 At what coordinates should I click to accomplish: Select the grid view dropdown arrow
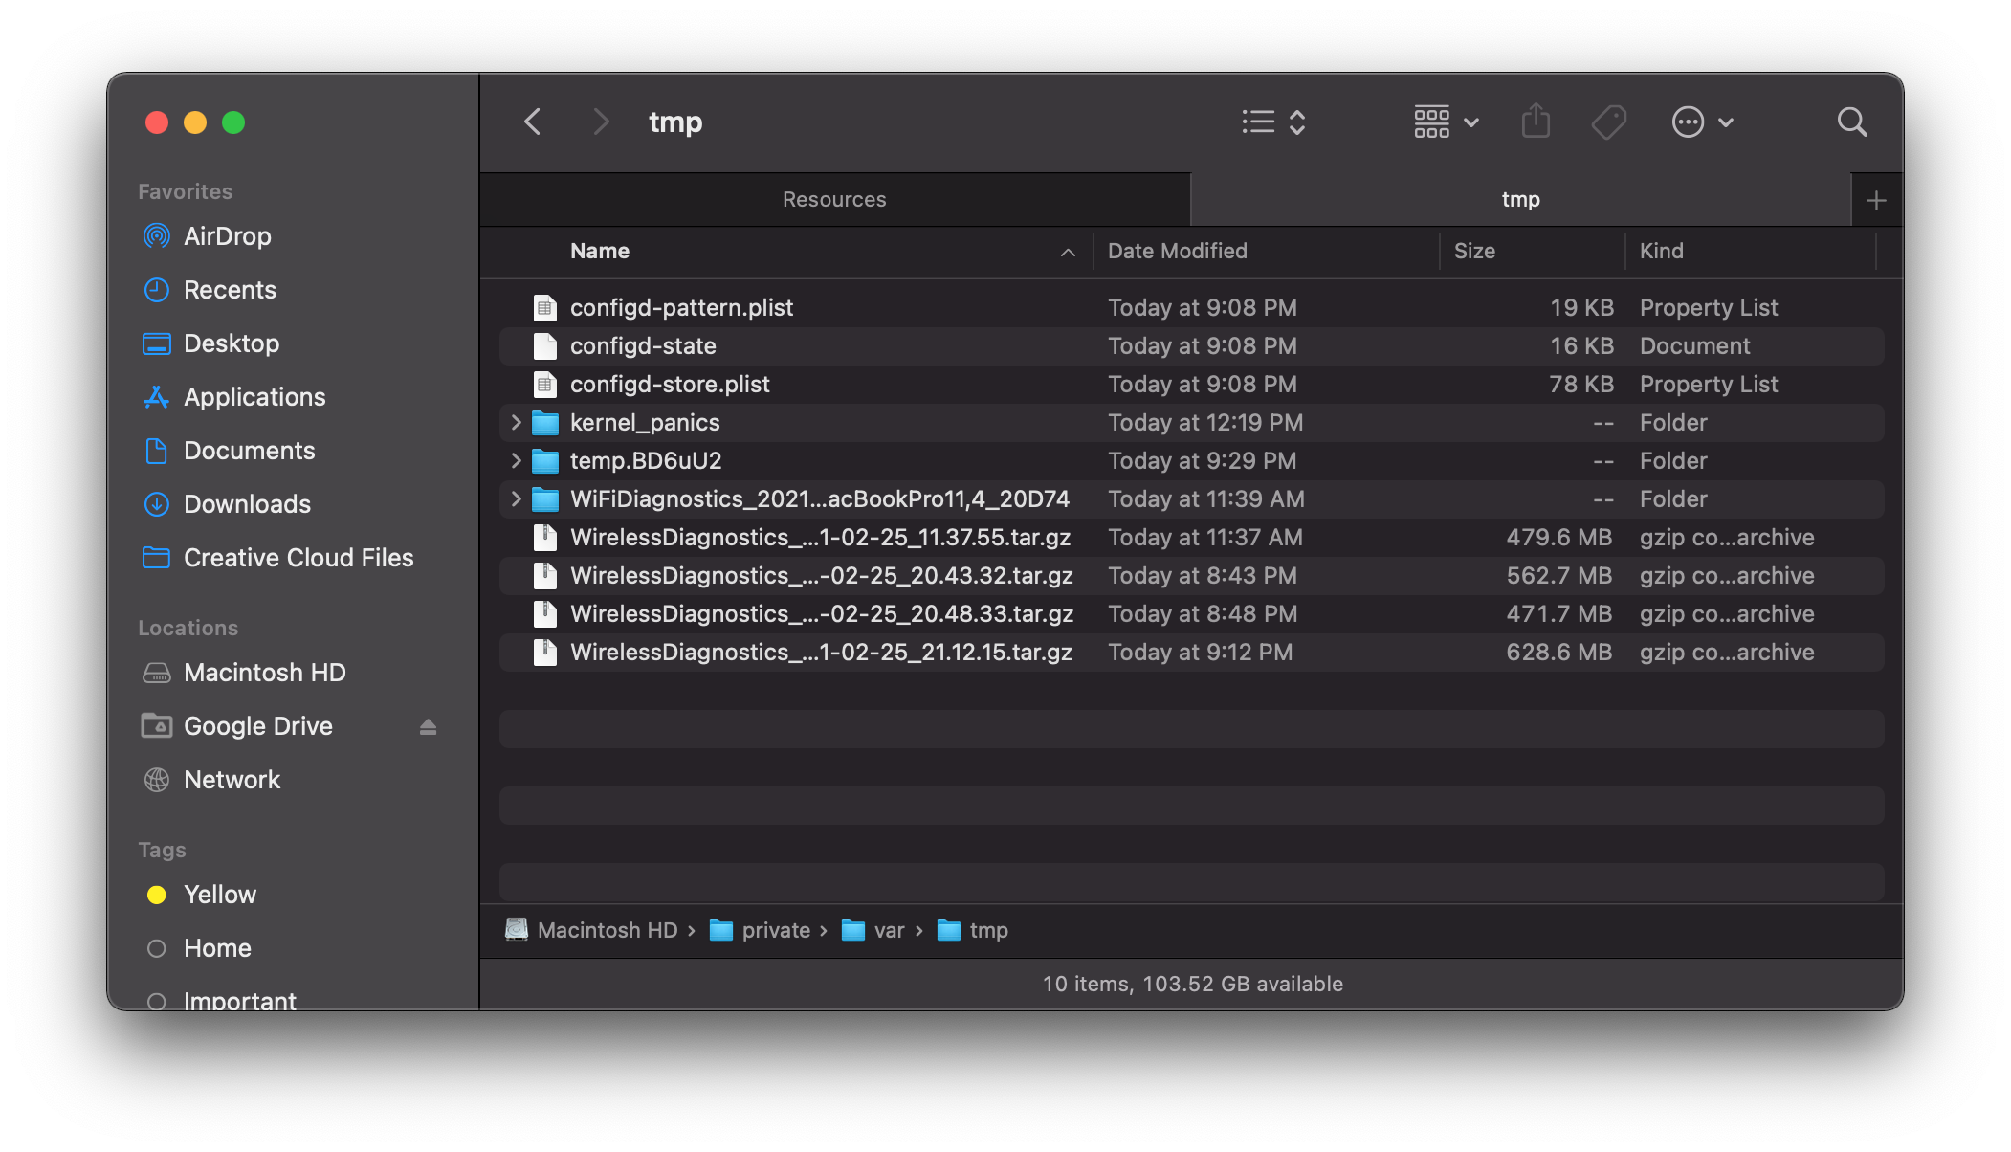click(x=1467, y=122)
